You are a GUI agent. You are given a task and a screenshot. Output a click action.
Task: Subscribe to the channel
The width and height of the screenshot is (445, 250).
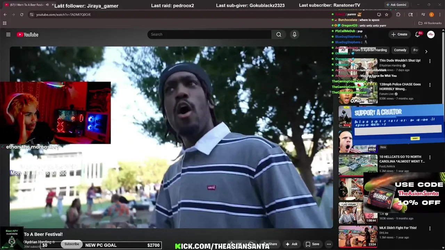(72, 244)
